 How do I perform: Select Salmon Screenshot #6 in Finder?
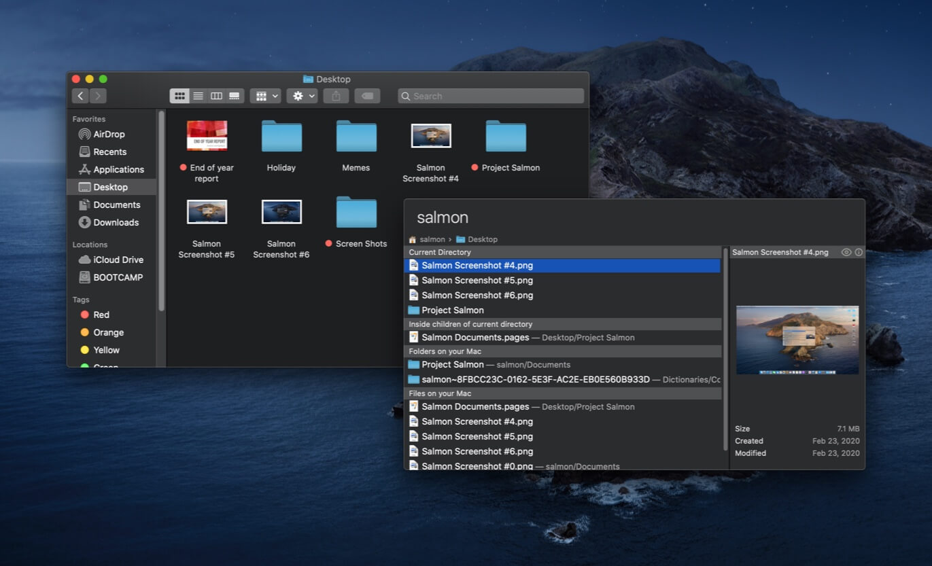click(281, 212)
